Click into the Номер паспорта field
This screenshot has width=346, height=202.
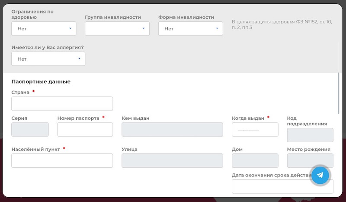[85, 130]
